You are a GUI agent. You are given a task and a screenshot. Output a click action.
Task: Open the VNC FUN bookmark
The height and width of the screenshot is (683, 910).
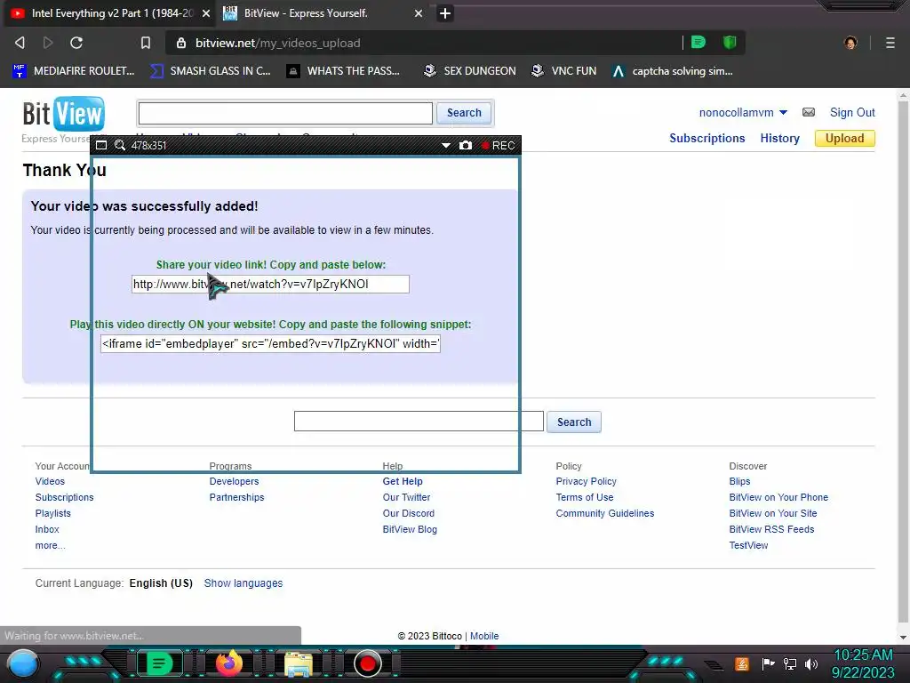564,71
